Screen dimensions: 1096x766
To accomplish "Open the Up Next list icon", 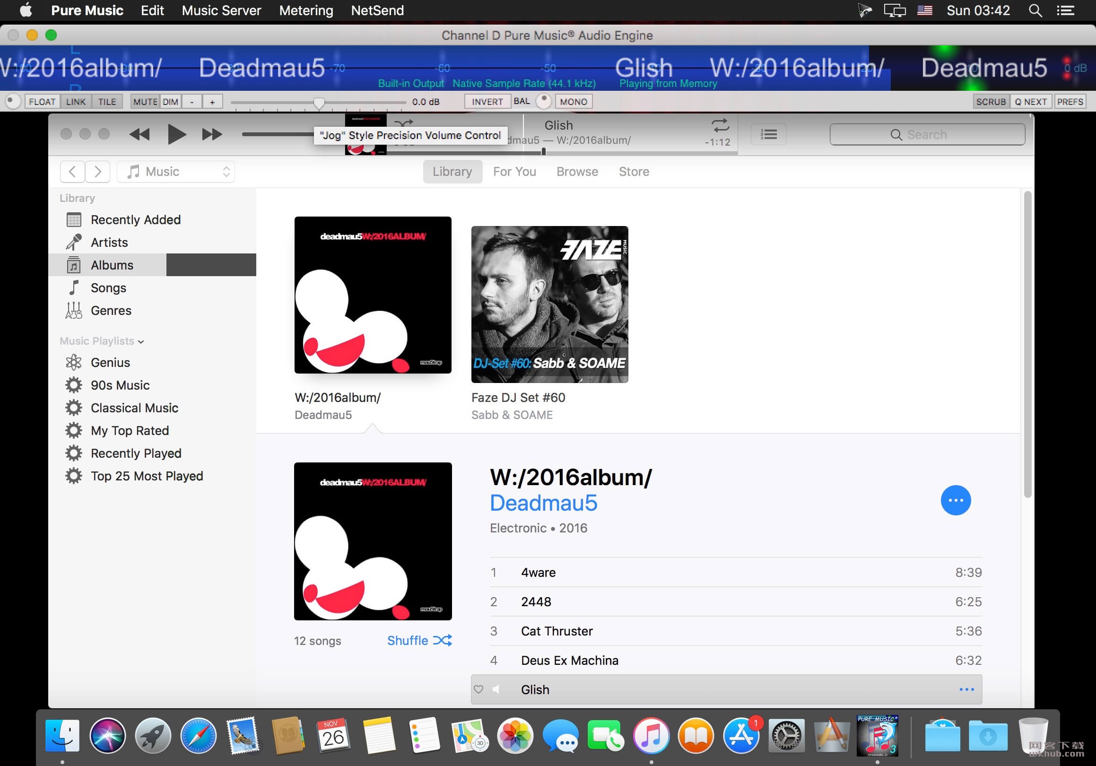I will point(768,135).
